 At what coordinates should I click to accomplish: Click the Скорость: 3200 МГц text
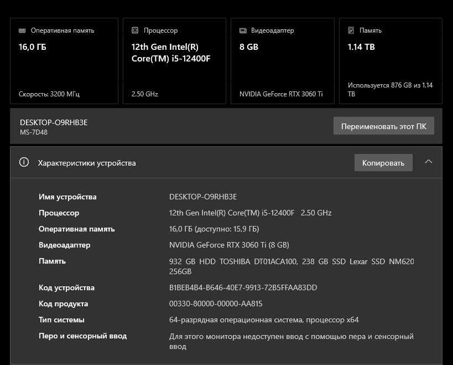coord(49,94)
